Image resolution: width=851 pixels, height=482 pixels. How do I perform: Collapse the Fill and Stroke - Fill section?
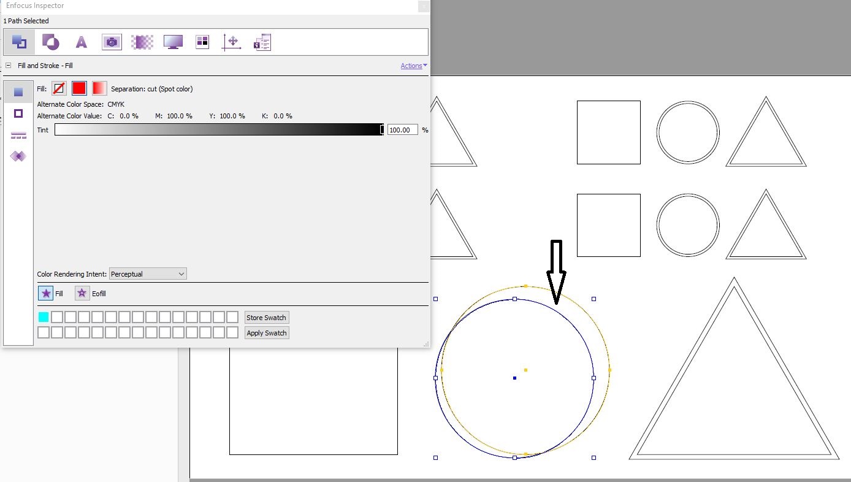pyautogui.click(x=9, y=66)
